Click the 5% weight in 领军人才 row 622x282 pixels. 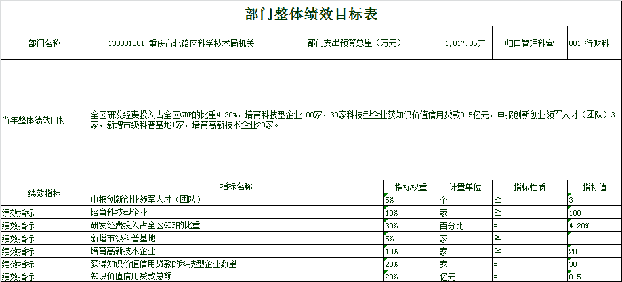[x=411, y=199]
